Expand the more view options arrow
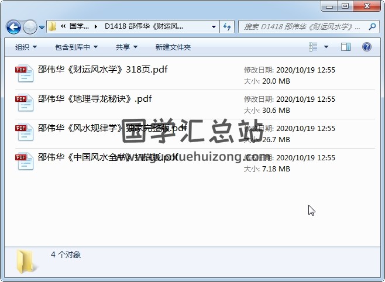Screen dimensions: 385x282 pos(326,47)
